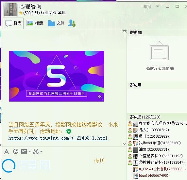Switch to the 相册 album tab
Image resolution: width=187 pixels, height=180 pixels.
point(34,23)
